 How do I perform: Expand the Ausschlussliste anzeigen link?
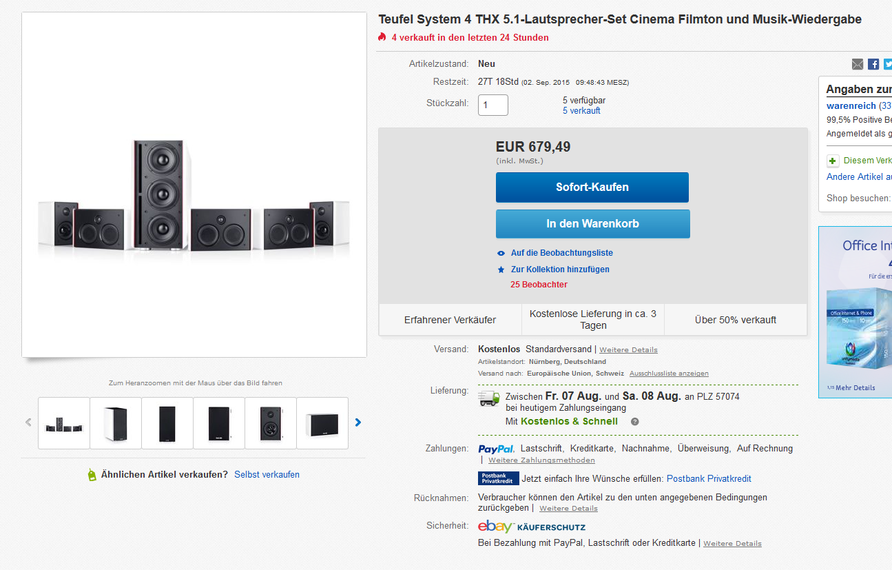669,374
